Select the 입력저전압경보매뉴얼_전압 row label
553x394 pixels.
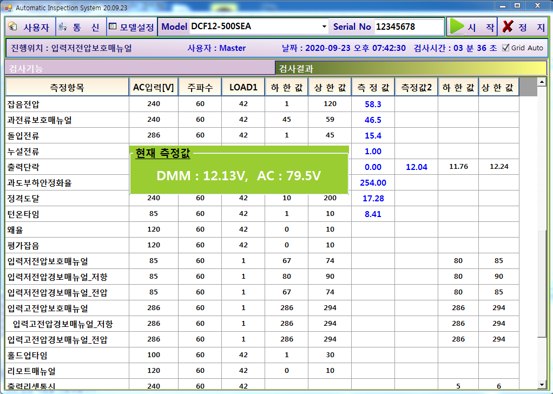[57, 293]
